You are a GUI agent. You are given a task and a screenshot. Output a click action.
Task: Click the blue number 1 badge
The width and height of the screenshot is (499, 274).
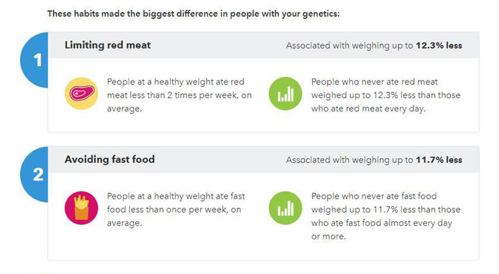point(34,60)
